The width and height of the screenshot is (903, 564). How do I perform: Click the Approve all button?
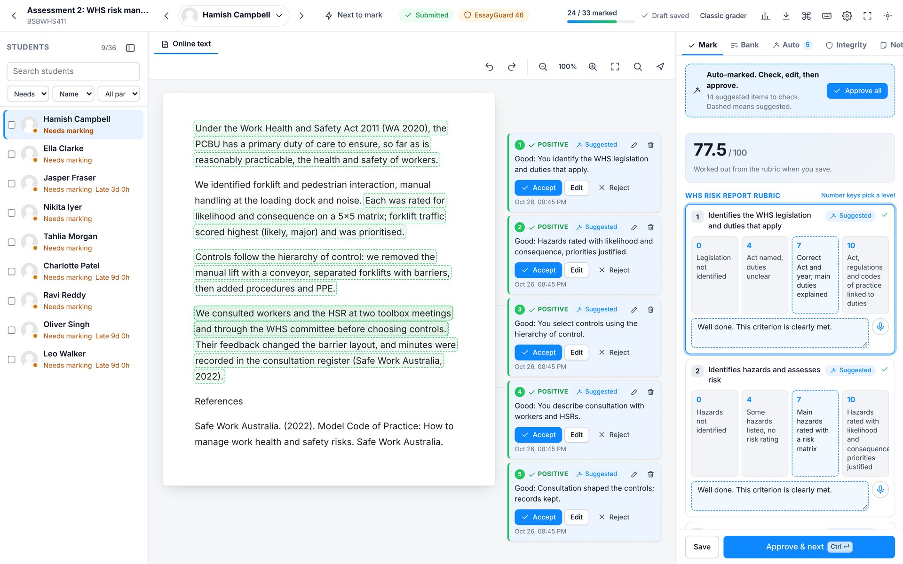pos(857,91)
